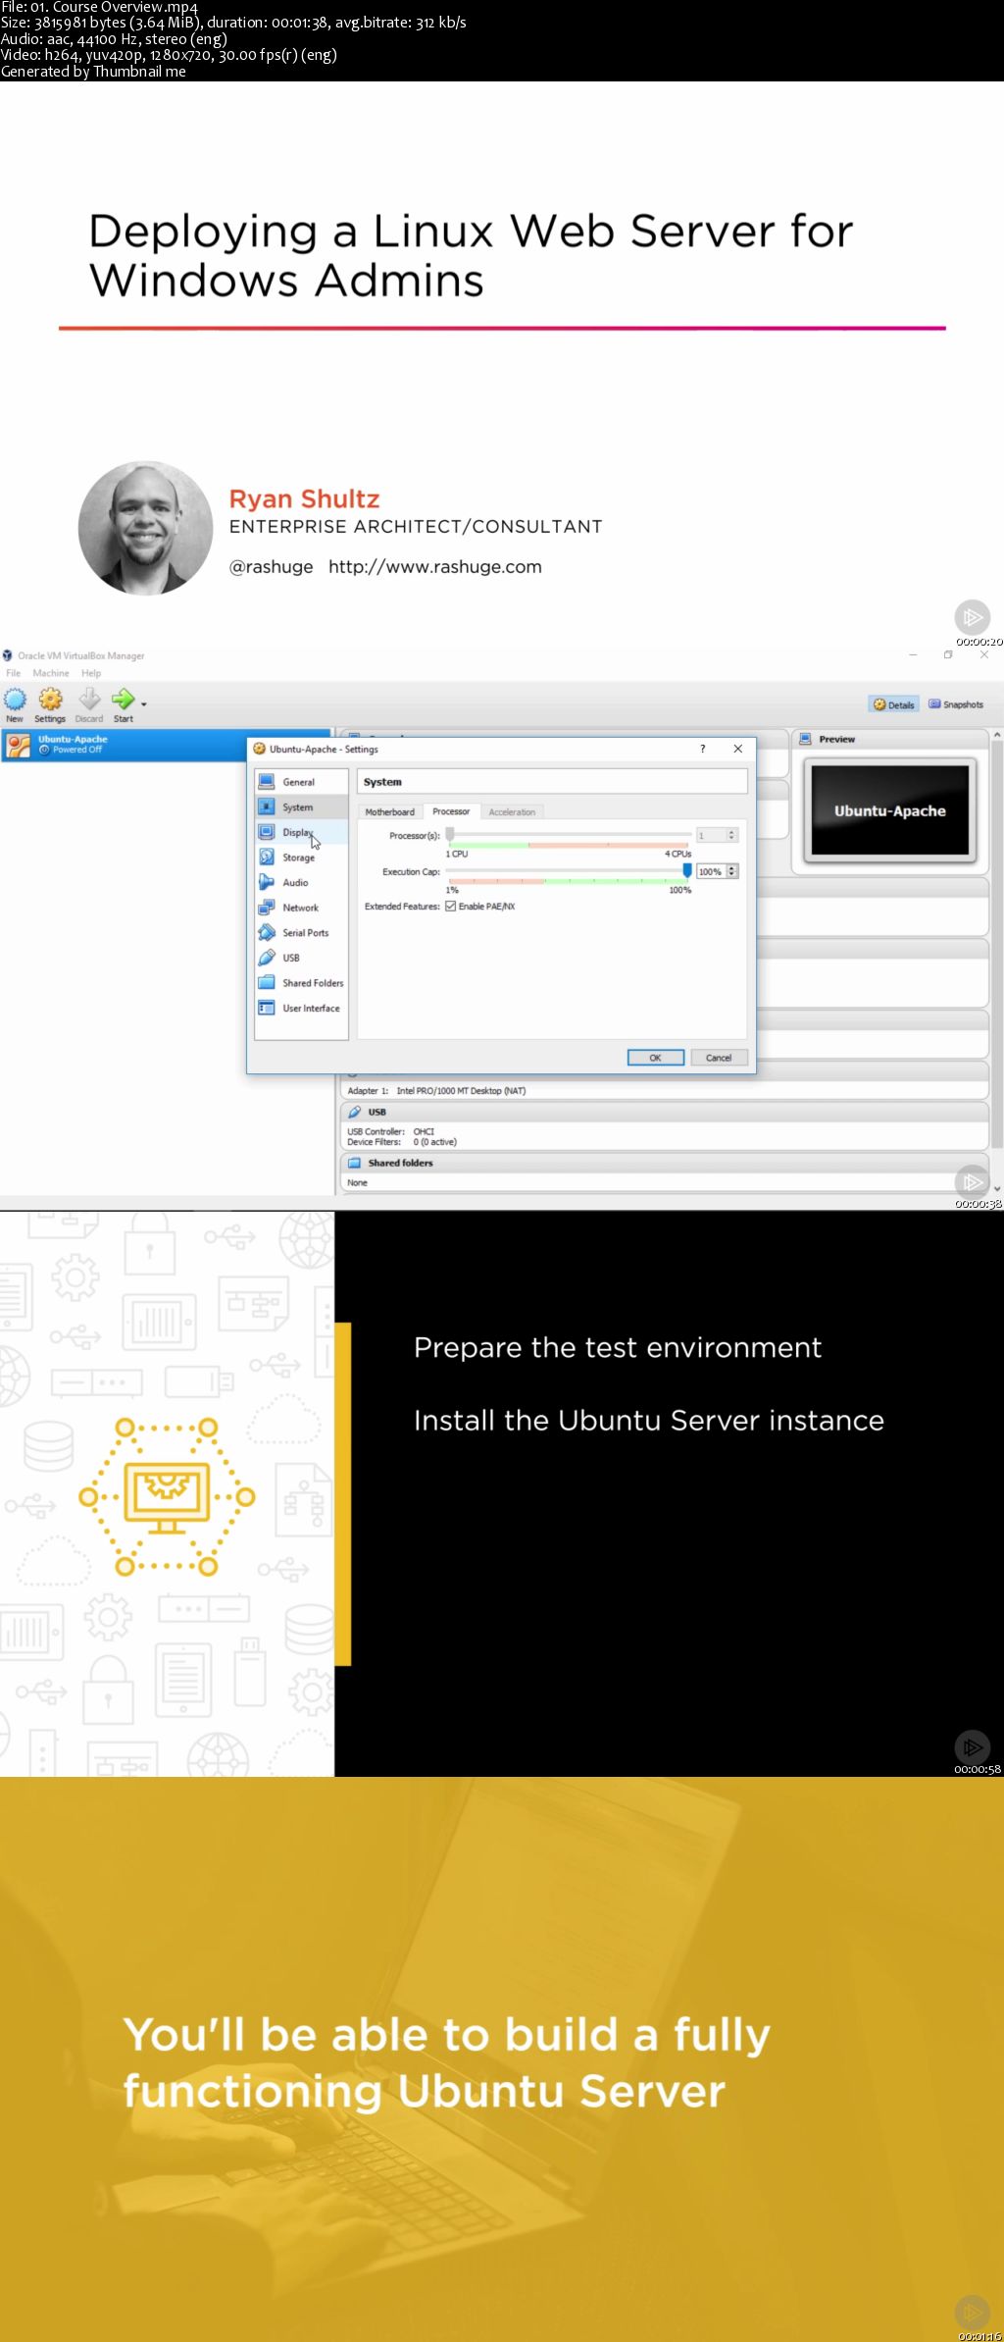Screen dimensions: 1004x2342
Task: Click the USB section header in details
Action: point(664,1112)
